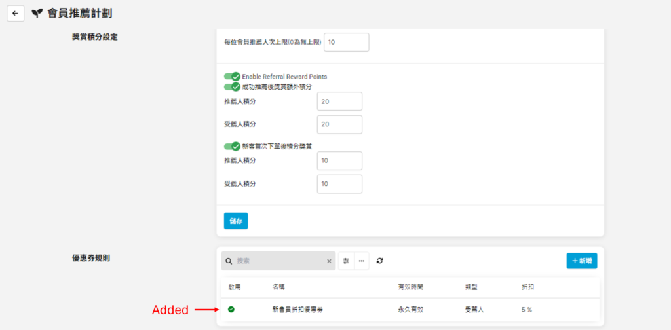Click the 受薦人積分 field showing 20
The image size is (671, 330).
coord(339,124)
